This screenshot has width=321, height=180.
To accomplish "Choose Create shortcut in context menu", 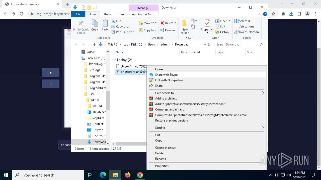I will (x=206, y=148).
